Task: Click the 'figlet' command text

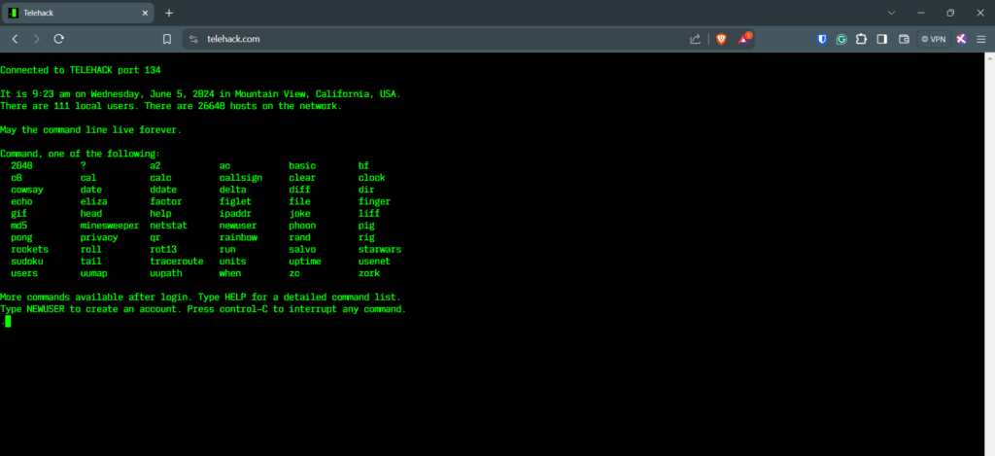Action: coord(235,202)
